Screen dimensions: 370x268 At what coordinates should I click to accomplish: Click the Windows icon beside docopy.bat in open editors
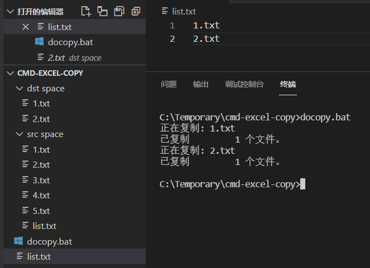pyautogui.click(x=40, y=42)
